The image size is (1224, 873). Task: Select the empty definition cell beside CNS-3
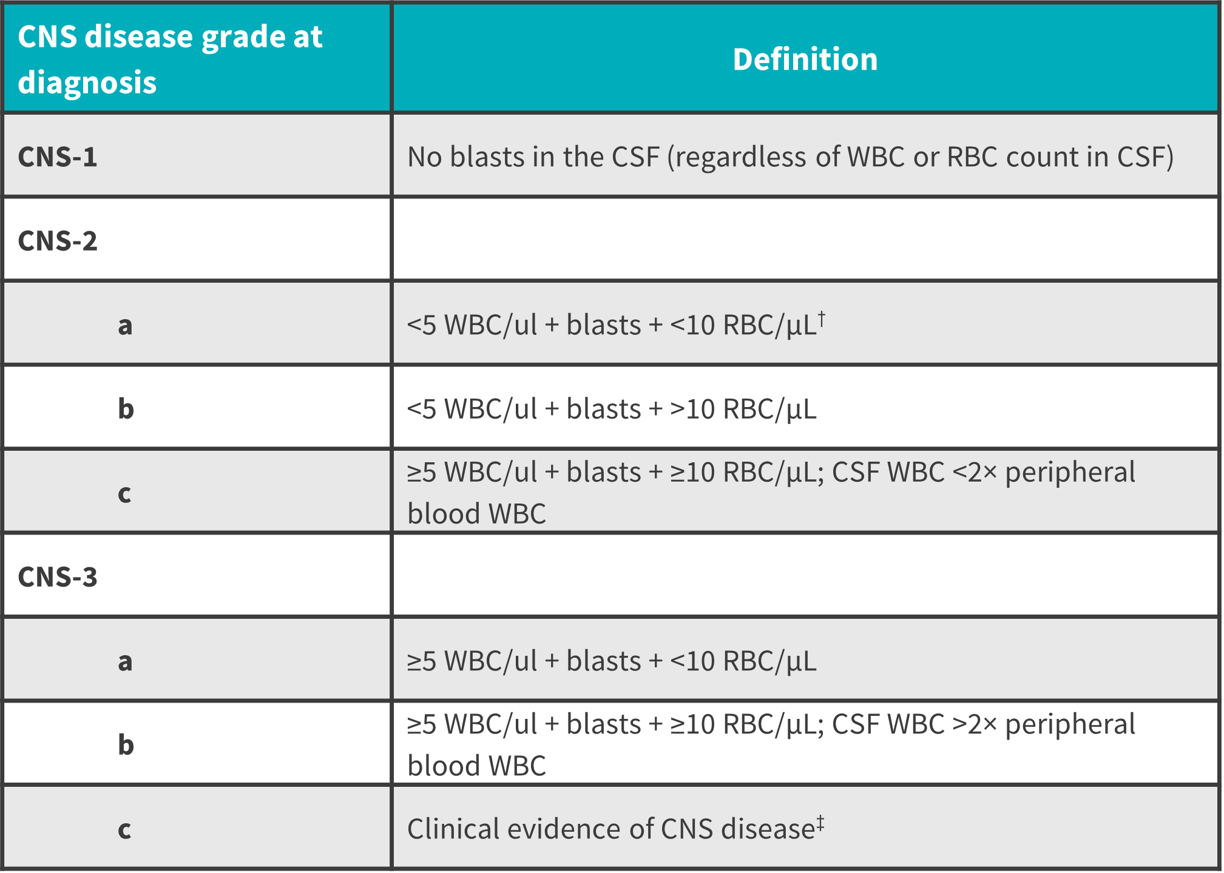[805, 576]
